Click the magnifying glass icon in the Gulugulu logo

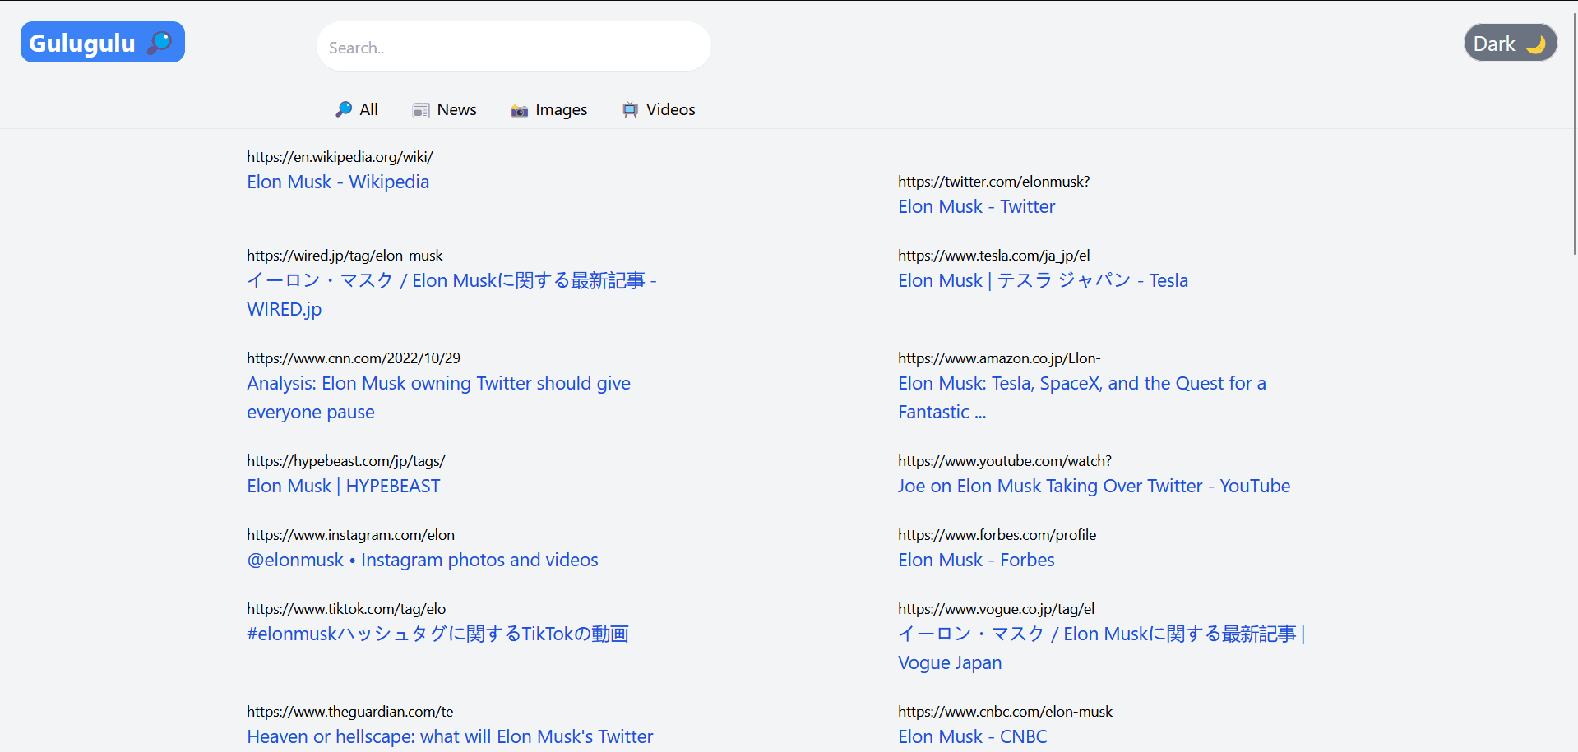click(x=160, y=43)
